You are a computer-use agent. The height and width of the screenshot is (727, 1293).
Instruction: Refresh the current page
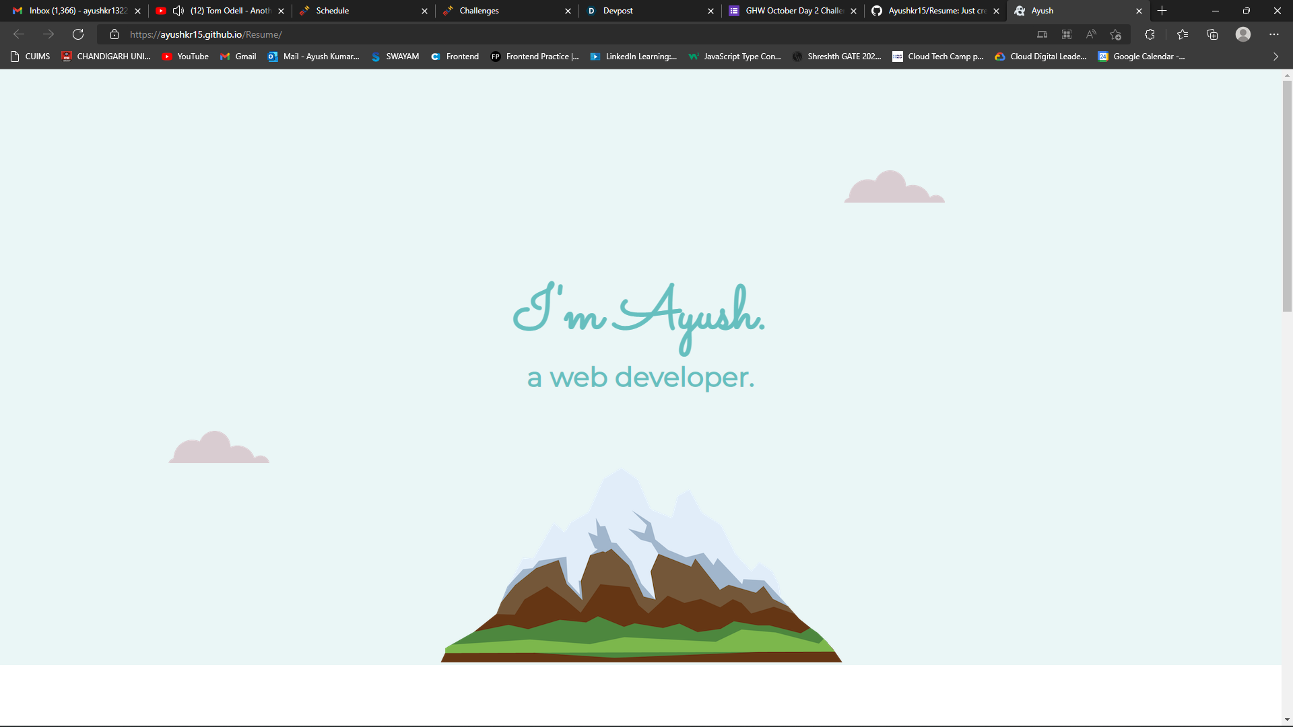[x=78, y=34]
